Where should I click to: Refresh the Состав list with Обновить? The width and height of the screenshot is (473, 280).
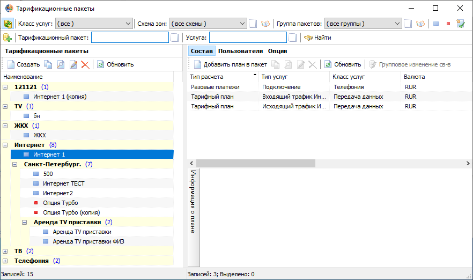coord(343,64)
